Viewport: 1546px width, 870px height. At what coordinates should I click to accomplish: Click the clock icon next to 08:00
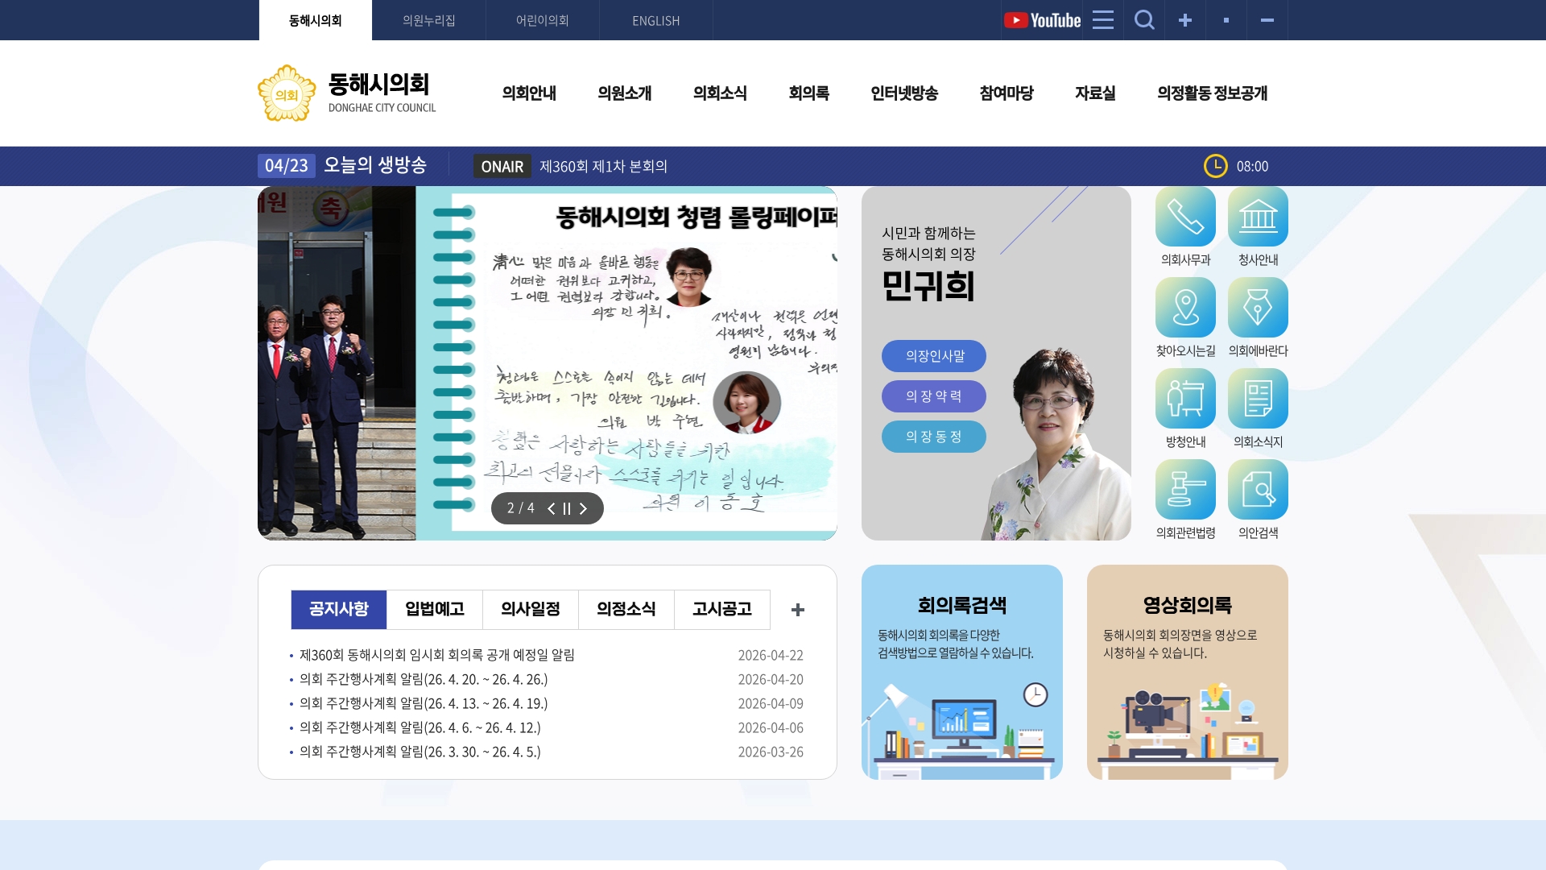tap(1215, 166)
